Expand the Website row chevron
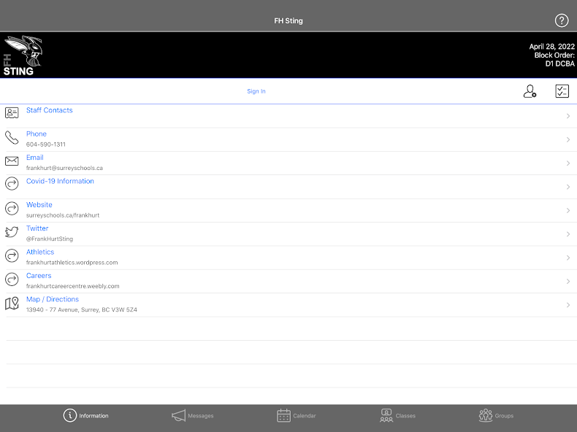Viewport: 577px width, 432px height. point(568,211)
